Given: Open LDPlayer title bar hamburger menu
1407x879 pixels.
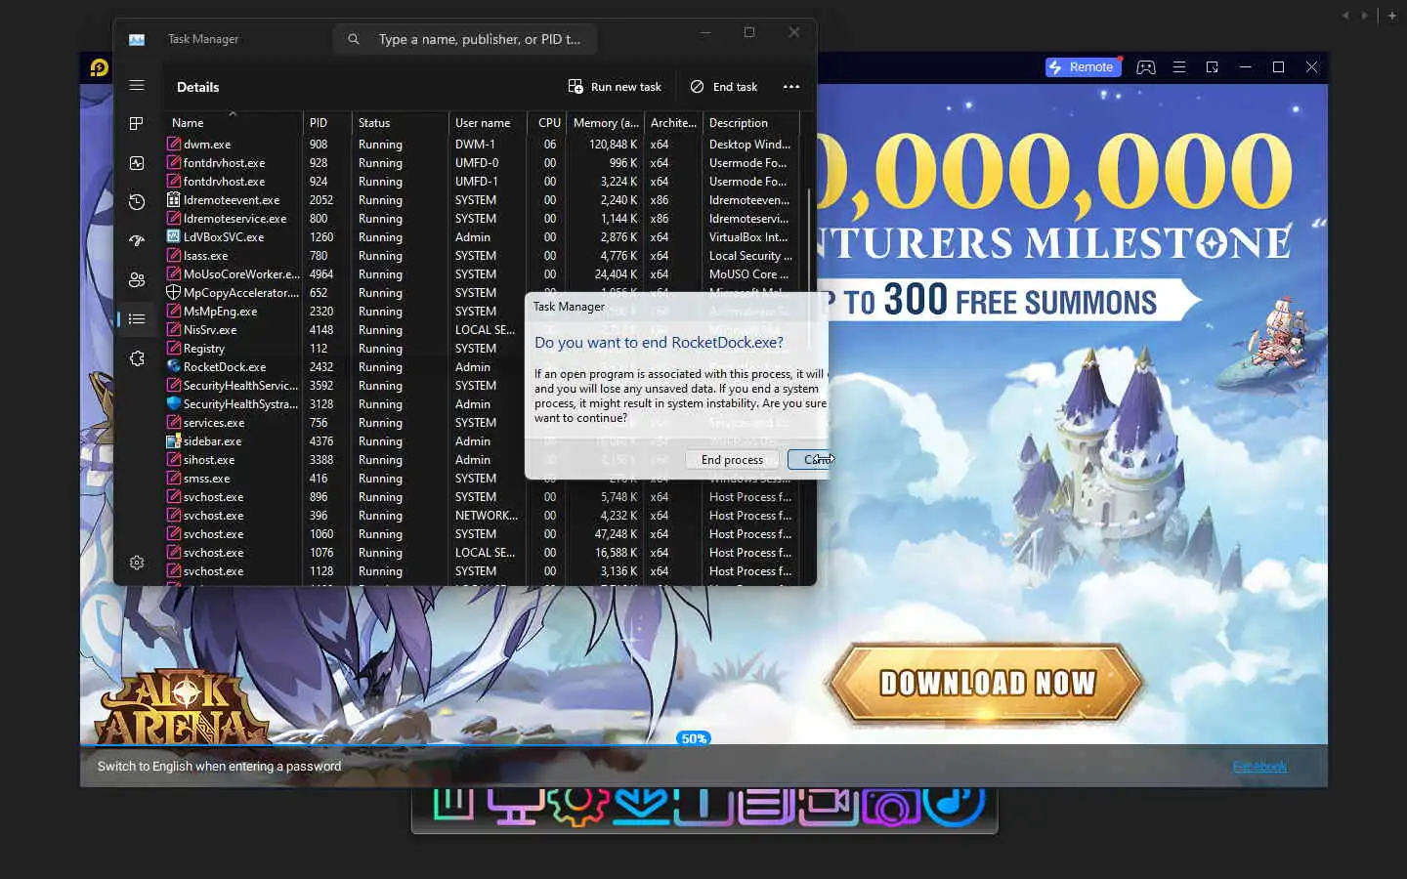Looking at the screenshot, I should (1179, 67).
